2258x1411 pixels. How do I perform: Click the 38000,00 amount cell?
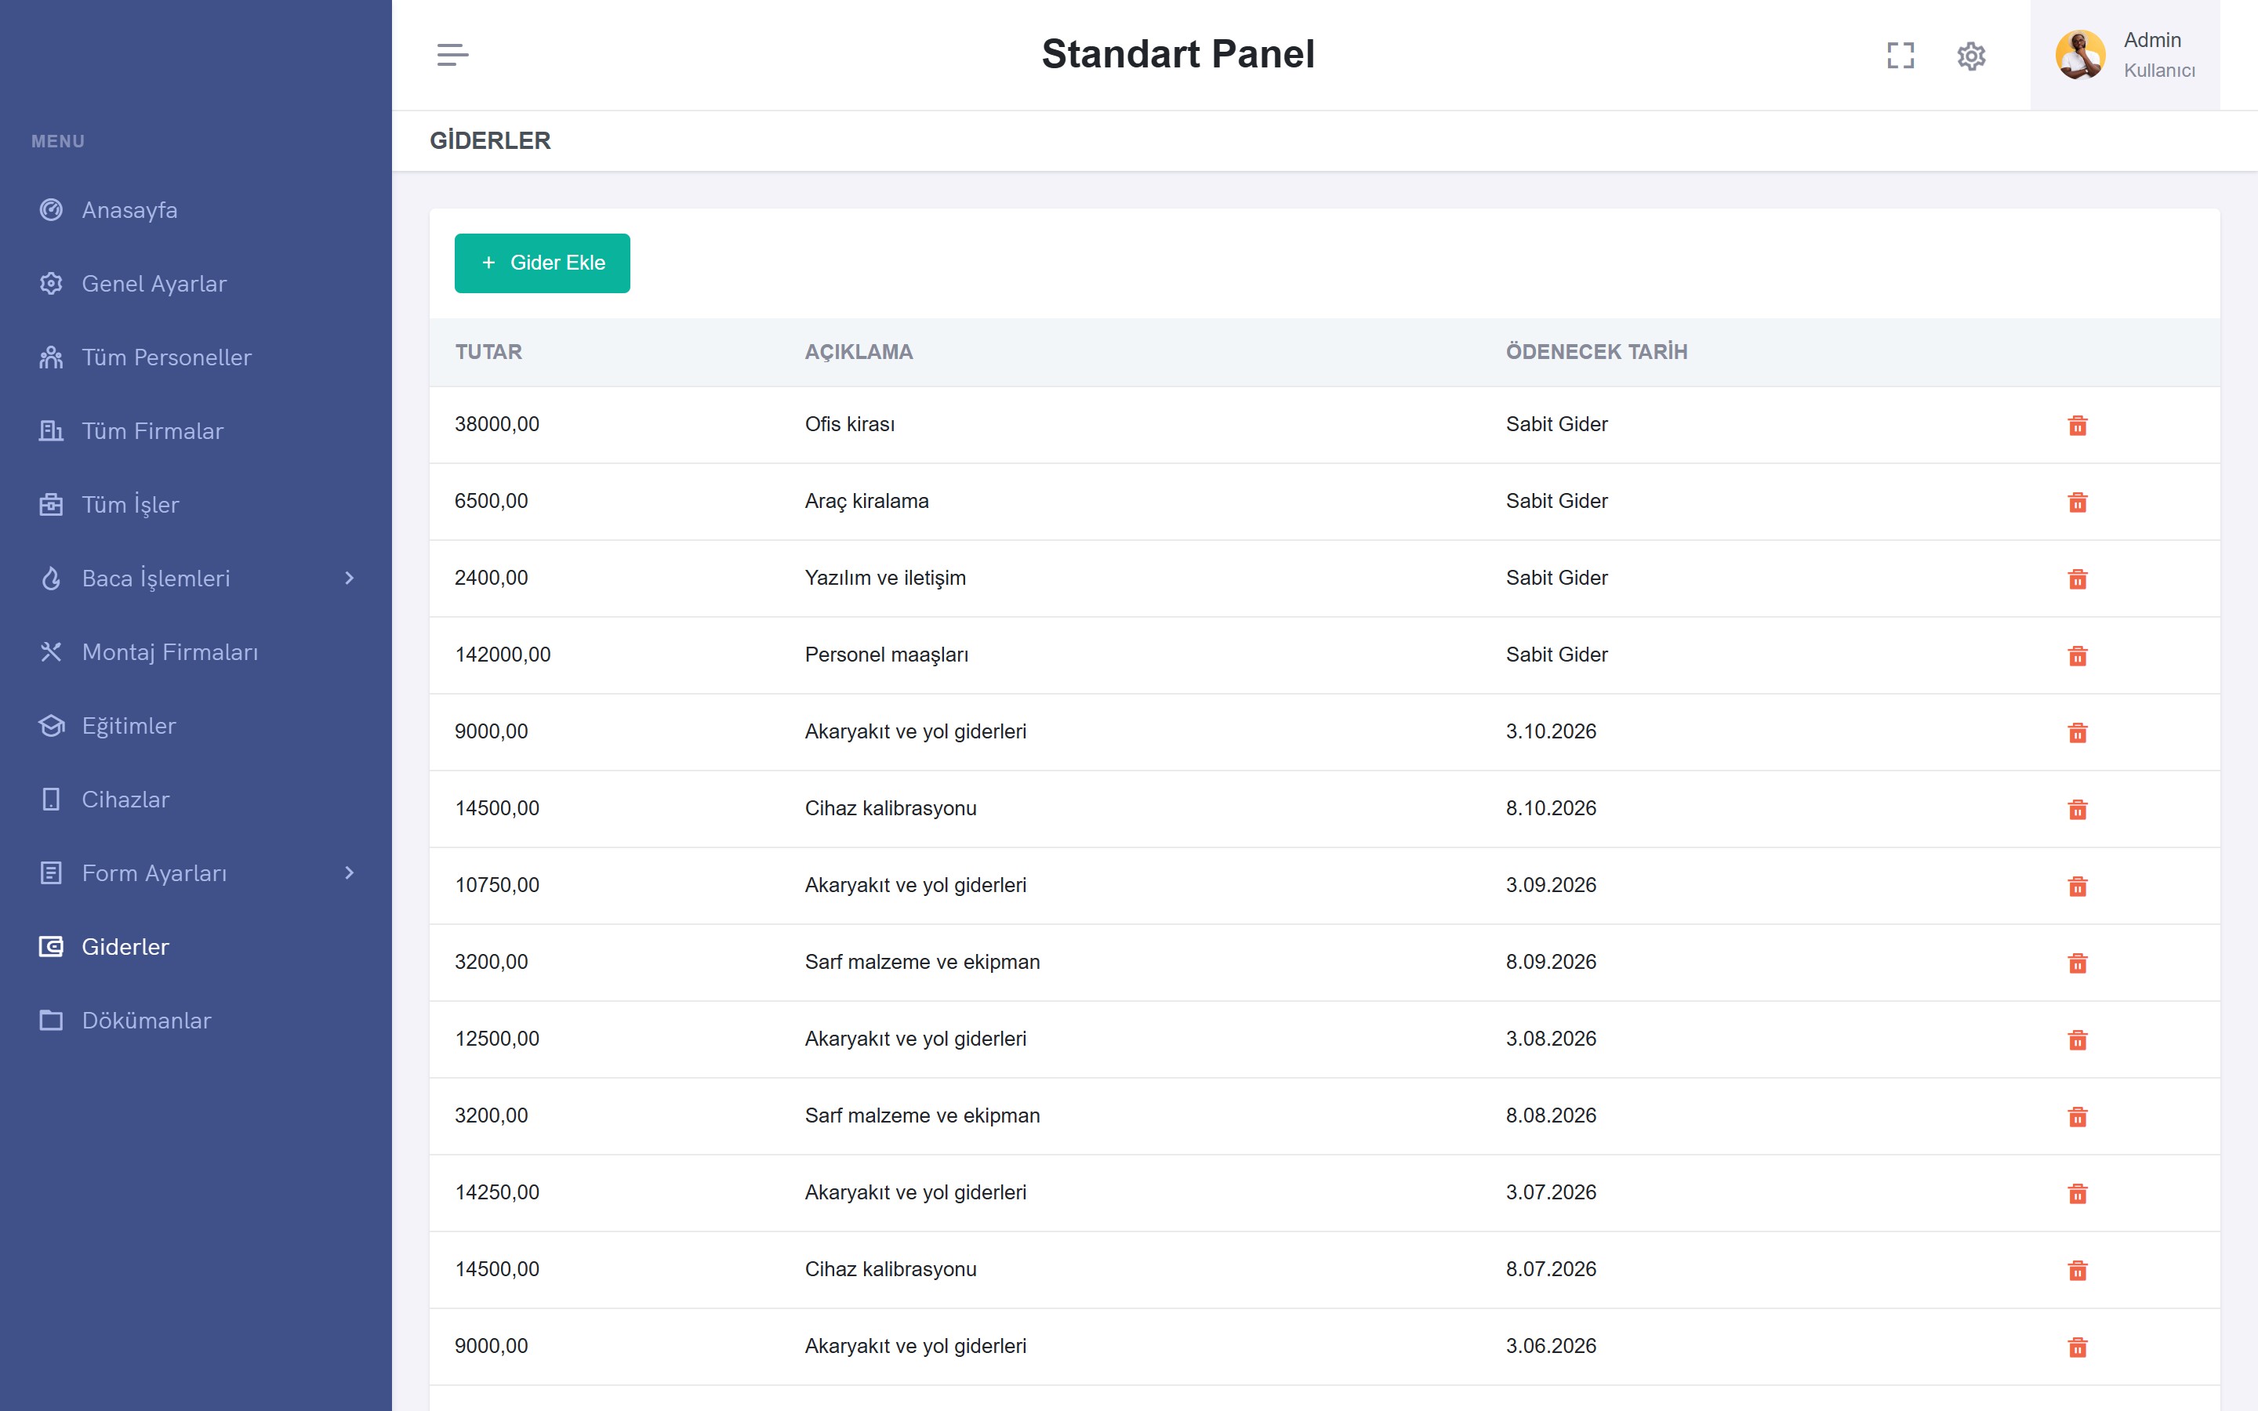point(496,425)
